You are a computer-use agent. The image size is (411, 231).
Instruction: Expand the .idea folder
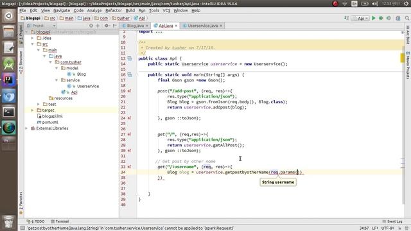[x=33, y=38]
